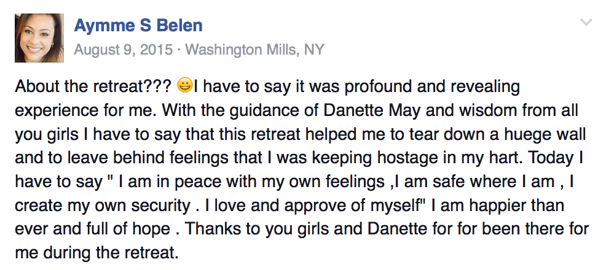Click the opening text "About the retreat???"
606x270 pixels.
point(93,87)
